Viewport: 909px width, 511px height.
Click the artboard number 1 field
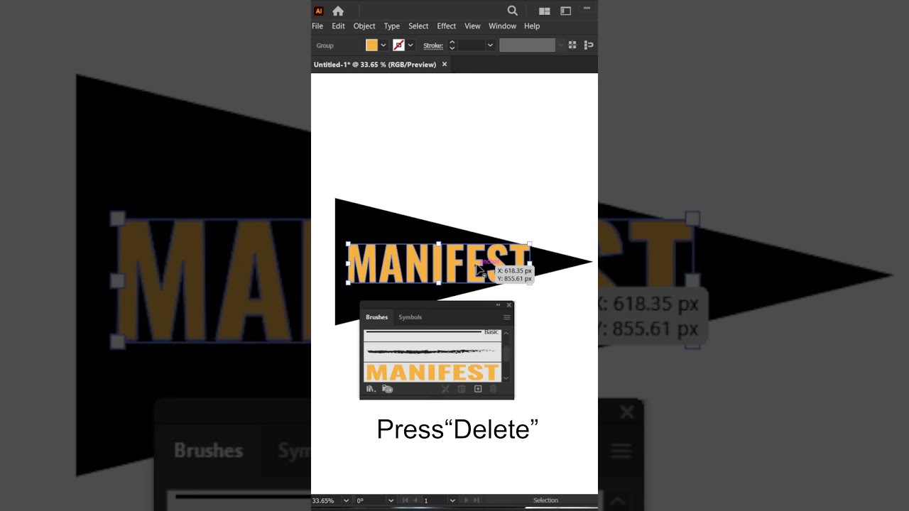click(435, 500)
